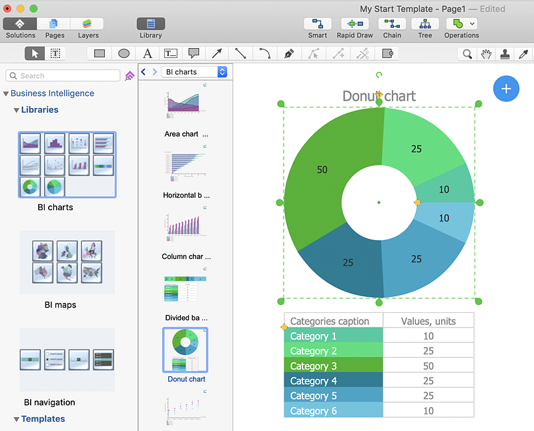The height and width of the screenshot is (431, 534).
Task: Click the rotation handle above the chart
Action: (x=379, y=75)
